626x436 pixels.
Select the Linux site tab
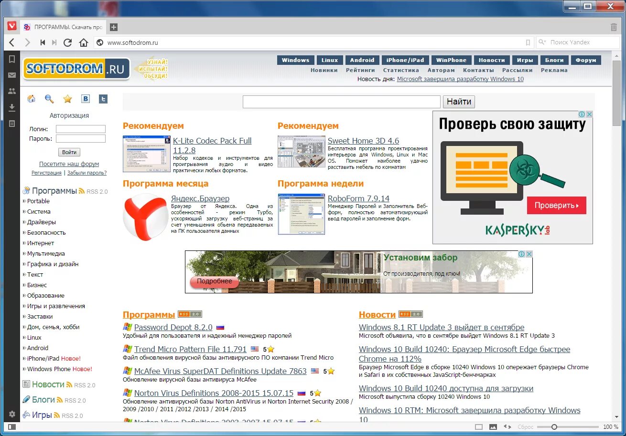coord(330,60)
